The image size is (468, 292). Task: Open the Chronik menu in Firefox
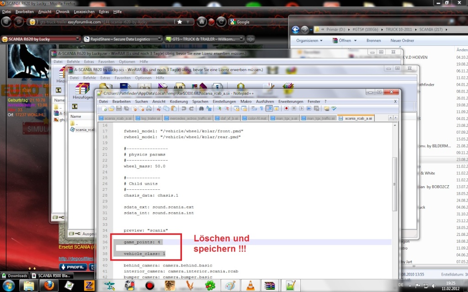click(63, 11)
